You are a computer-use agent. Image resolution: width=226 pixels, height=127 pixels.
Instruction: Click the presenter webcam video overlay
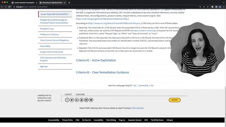click(197, 49)
